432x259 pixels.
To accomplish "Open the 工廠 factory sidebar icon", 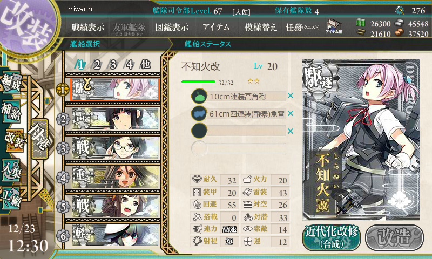I will click(x=11, y=199).
